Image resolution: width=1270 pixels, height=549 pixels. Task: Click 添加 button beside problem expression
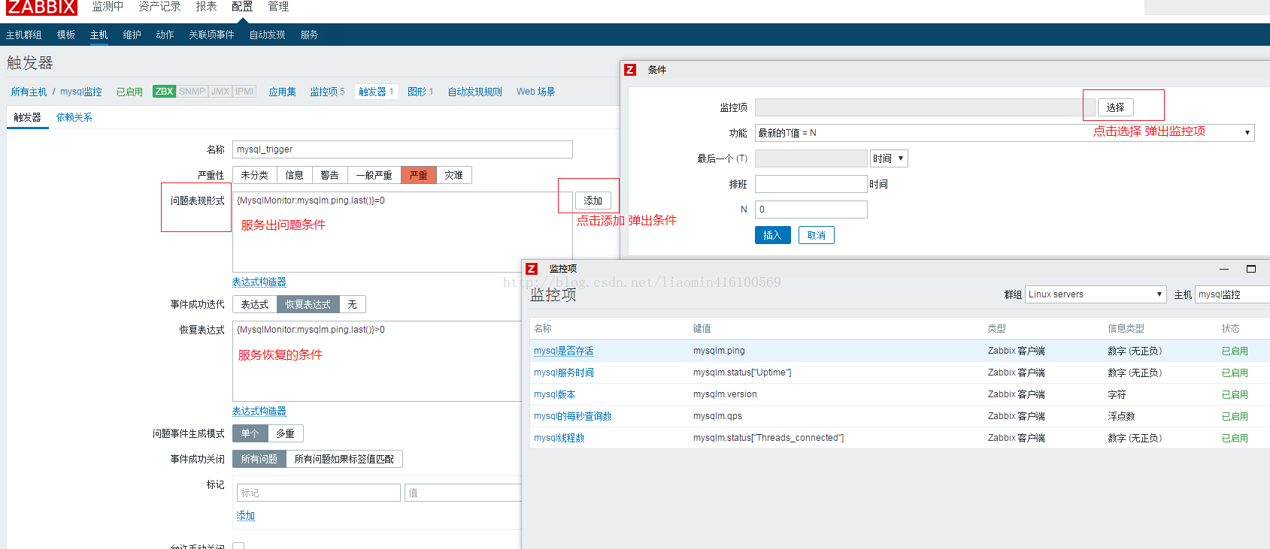tap(593, 201)
